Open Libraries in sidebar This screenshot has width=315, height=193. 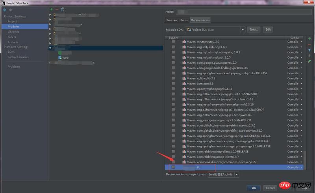point(13,32)
